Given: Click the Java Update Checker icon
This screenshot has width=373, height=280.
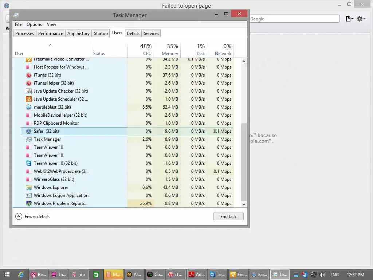Looking at the screenshot, I should tap(28, 91).
